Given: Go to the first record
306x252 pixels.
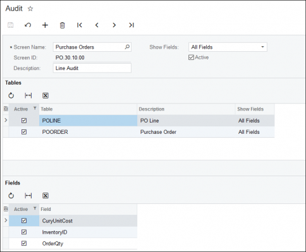Looking at the screenshot, I should pos(80,25).
